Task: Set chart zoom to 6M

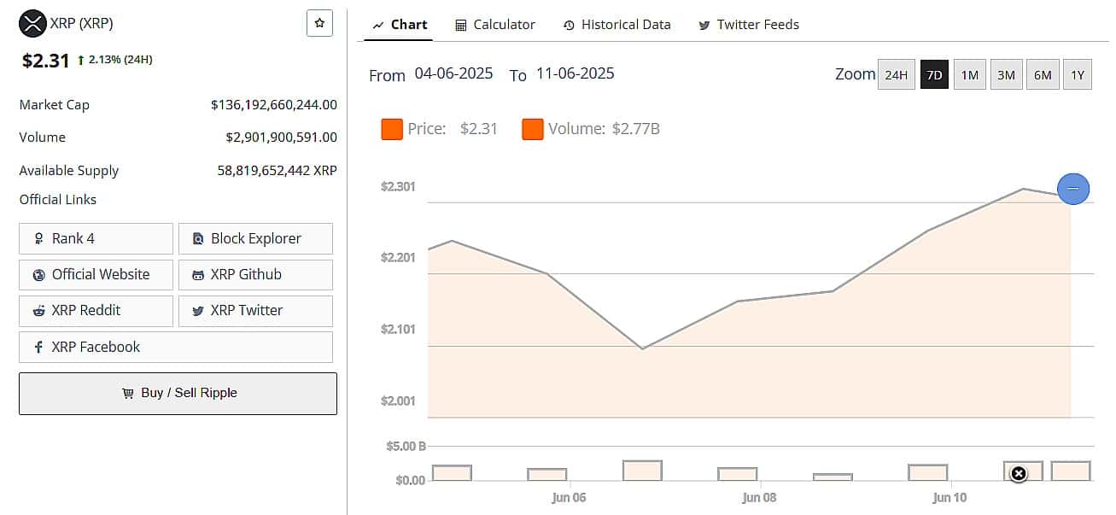Action: click(x=1043, y=74)
